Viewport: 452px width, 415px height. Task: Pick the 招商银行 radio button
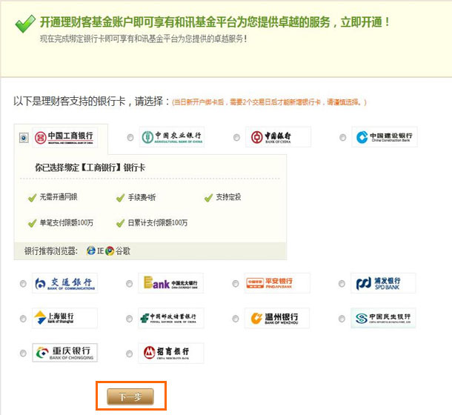pos(129,353)
